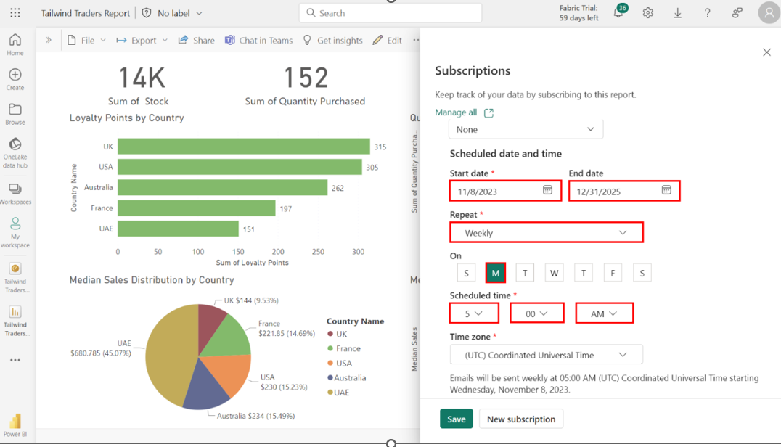This screenshot has width=781, height=447.
Task: Open the Export menu
Action: click(x=142, y=41)
